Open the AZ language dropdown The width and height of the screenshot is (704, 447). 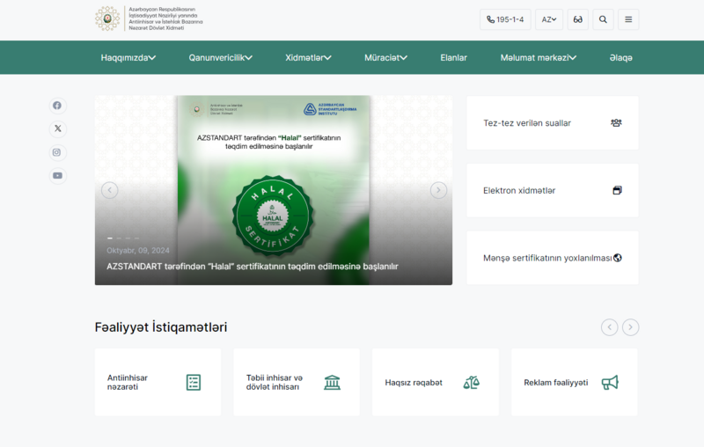tap(548, 19)
